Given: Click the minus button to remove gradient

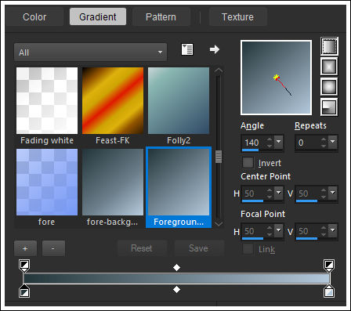Looking at the screenshot, I should (53, 248).
